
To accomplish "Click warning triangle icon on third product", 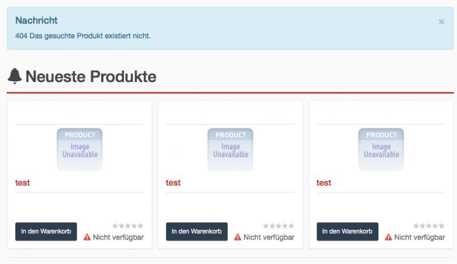I will pyautogui.click(x=388, y=237).
